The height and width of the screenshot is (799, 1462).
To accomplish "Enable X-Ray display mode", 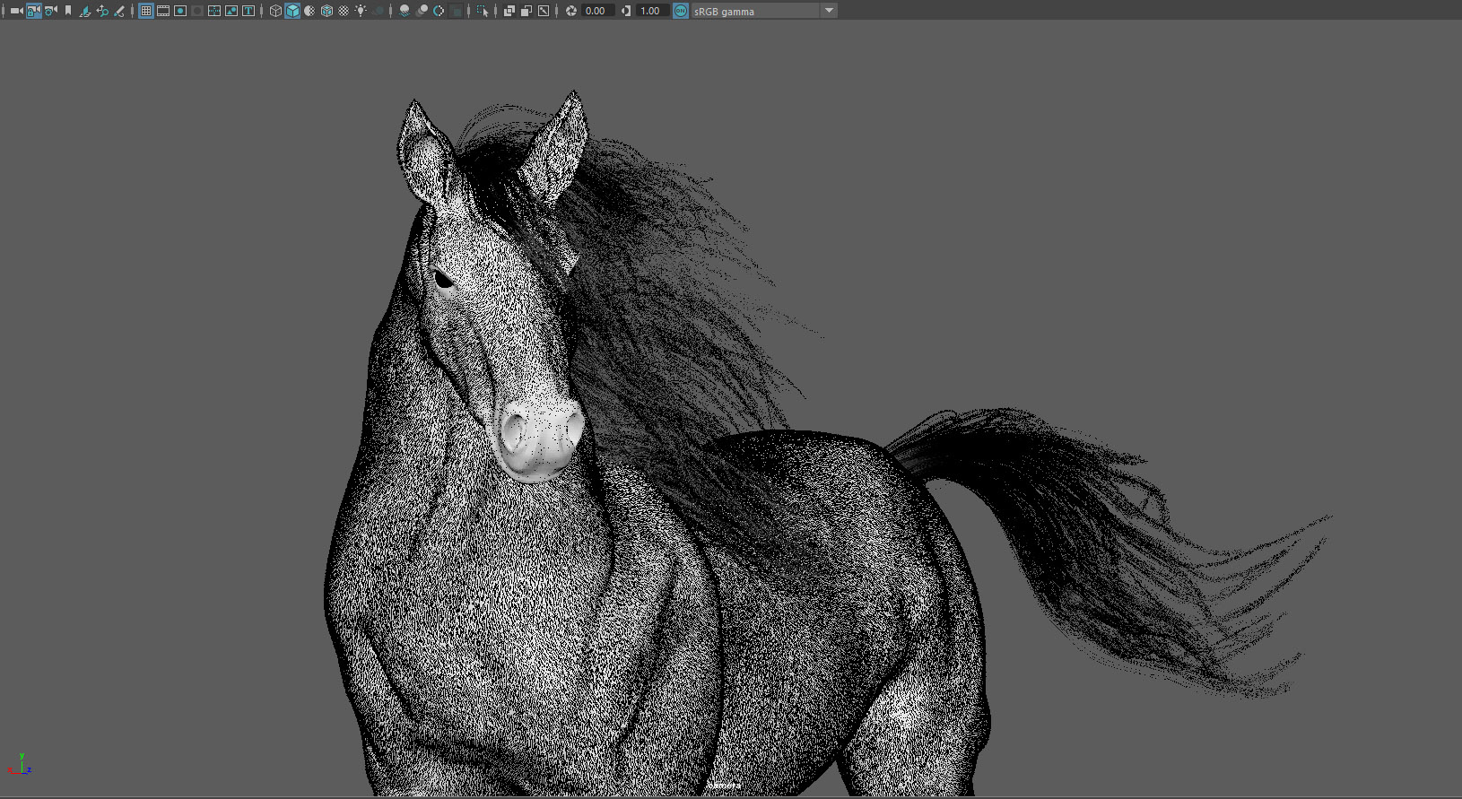I will coord(509,11).
